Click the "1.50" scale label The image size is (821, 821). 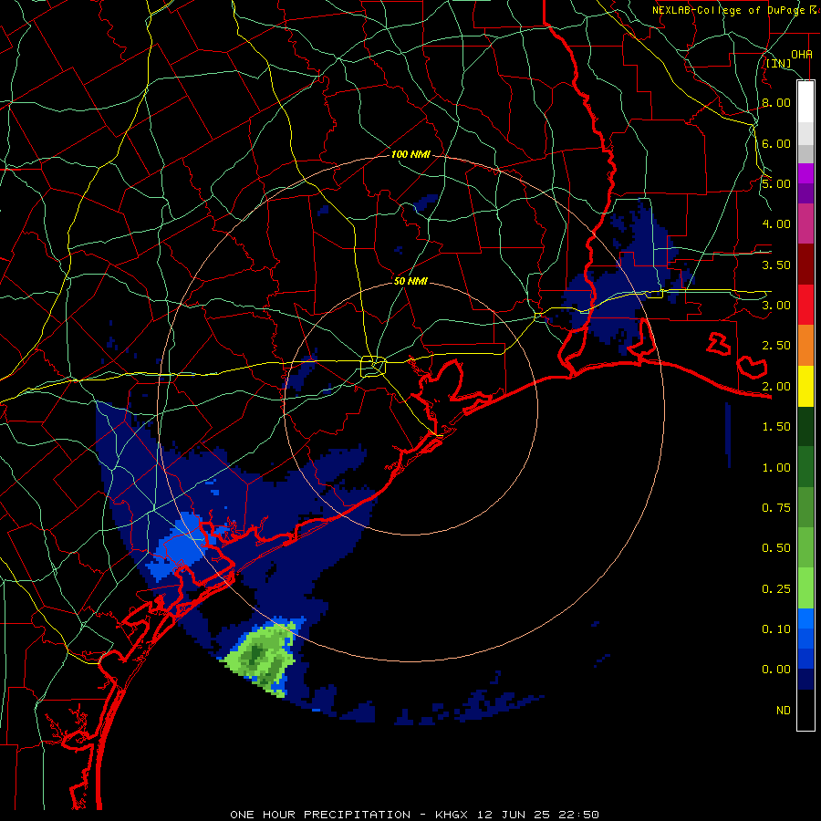776,427
